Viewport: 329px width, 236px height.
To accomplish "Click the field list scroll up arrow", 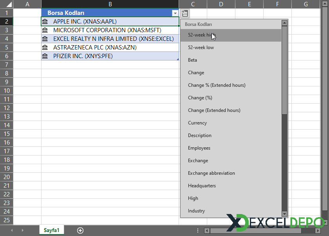I will [284, 23].
